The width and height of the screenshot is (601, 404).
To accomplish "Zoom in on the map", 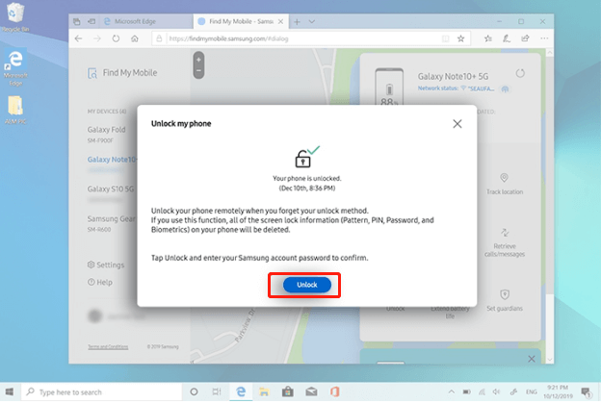I will [x=198, y=60].
